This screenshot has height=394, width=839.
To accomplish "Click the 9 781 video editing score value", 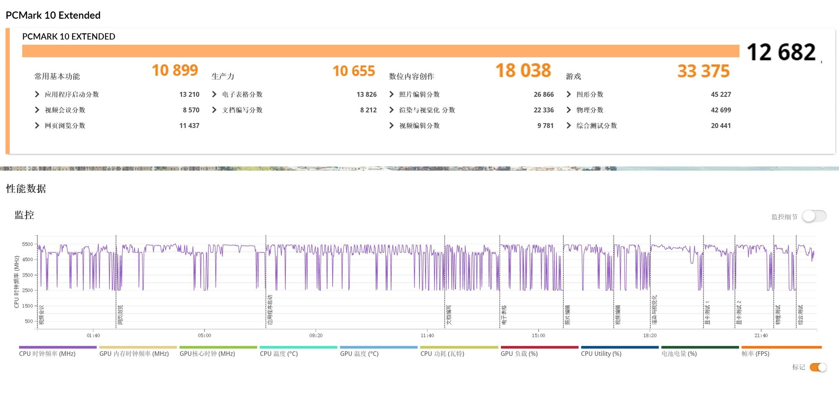I will (x=545, y=125).
